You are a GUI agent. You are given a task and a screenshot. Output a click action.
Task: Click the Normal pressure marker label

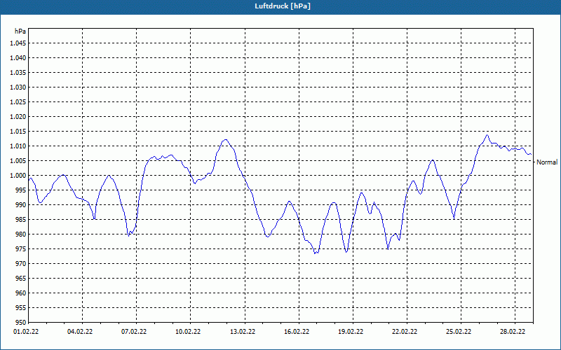click(x=547, y=162)
